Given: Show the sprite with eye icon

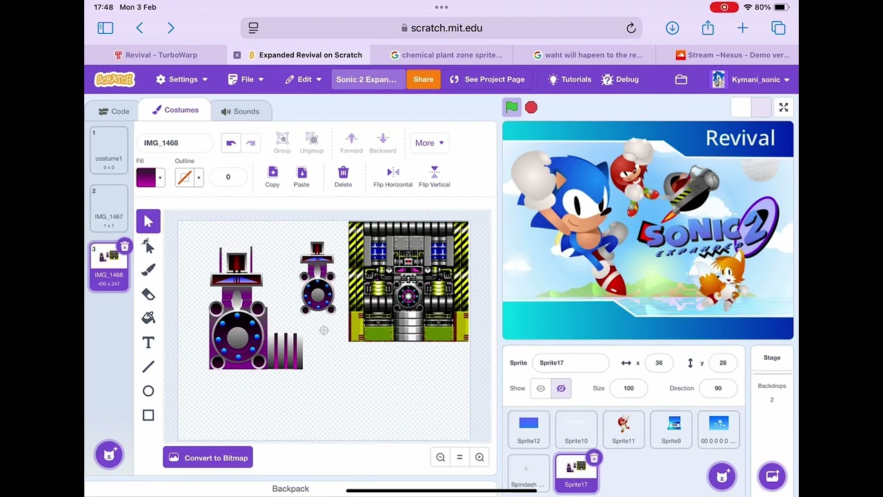Looking at the screenshot, I should click(541, 389).
